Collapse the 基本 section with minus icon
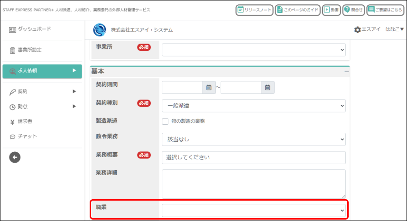The height and width of the screenshot is (221, 407). click(347, 71)
